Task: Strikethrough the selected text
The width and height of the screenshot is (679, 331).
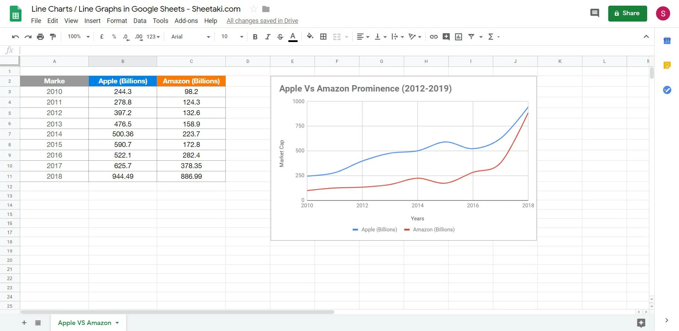Action: coord(280,37)
